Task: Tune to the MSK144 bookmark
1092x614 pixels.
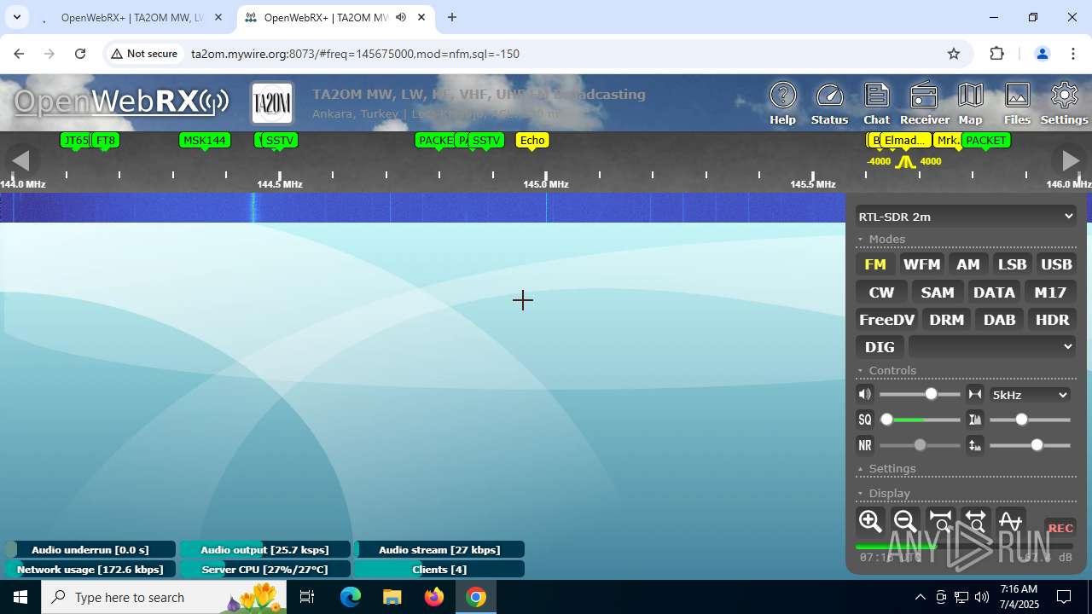Action: pyautogui.click(x=205, y=141)
